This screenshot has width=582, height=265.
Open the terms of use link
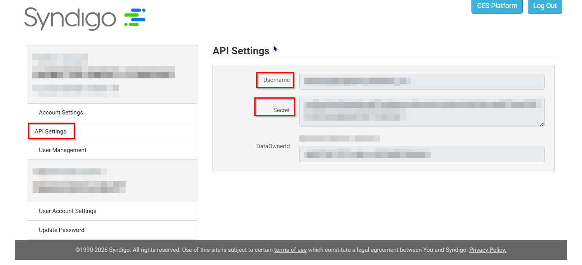290,250
